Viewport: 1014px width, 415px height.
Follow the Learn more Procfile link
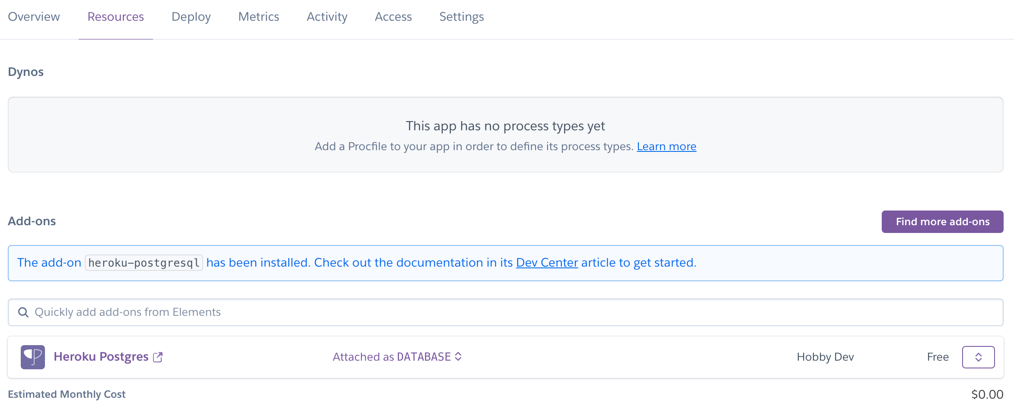[666, 147]
